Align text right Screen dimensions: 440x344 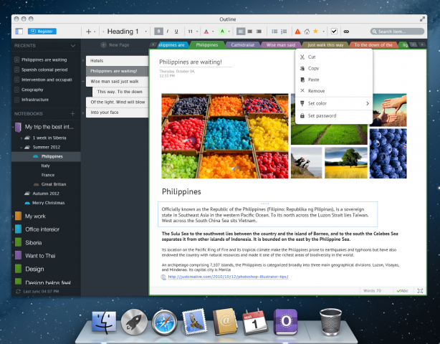tap(259, 31)
